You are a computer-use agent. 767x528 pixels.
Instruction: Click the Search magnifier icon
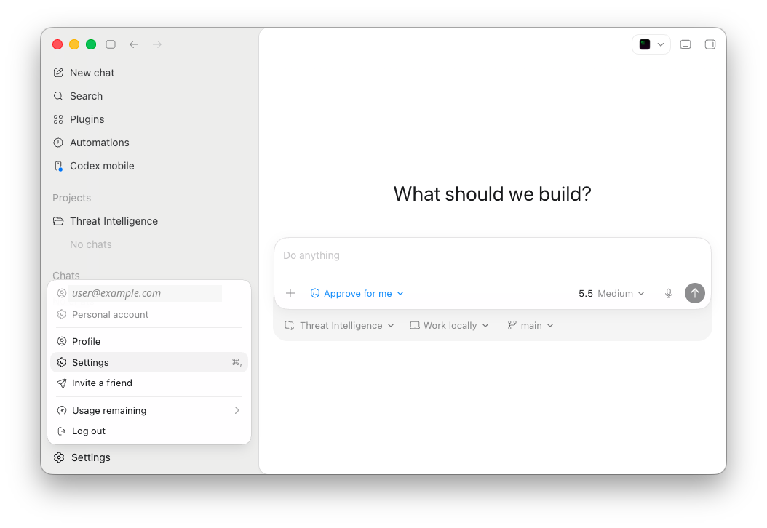tap(58, 96)
